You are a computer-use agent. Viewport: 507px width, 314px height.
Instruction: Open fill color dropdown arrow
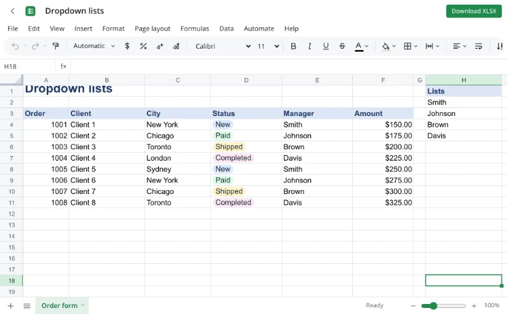pos(394,46)
